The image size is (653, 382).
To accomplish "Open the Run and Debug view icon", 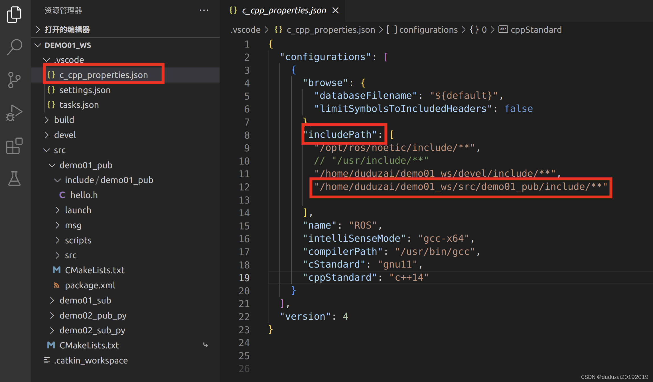I will pos(14,113).
